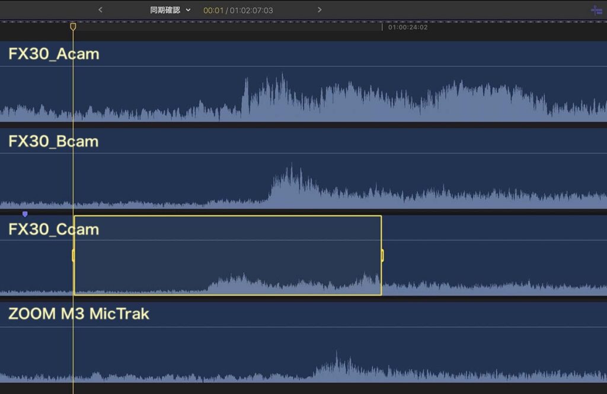
Task: Open the 同期確認 project dropdown
Action: (x=170, y=10)
